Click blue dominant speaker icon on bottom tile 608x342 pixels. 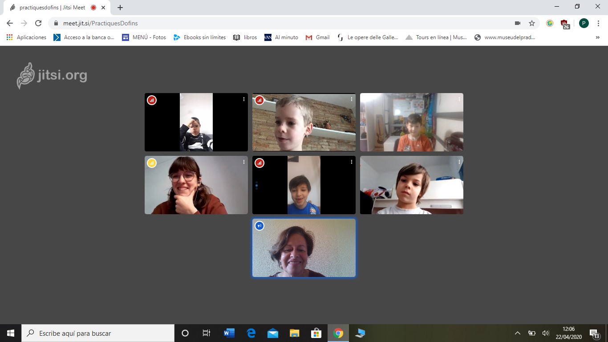pos(259,226)
